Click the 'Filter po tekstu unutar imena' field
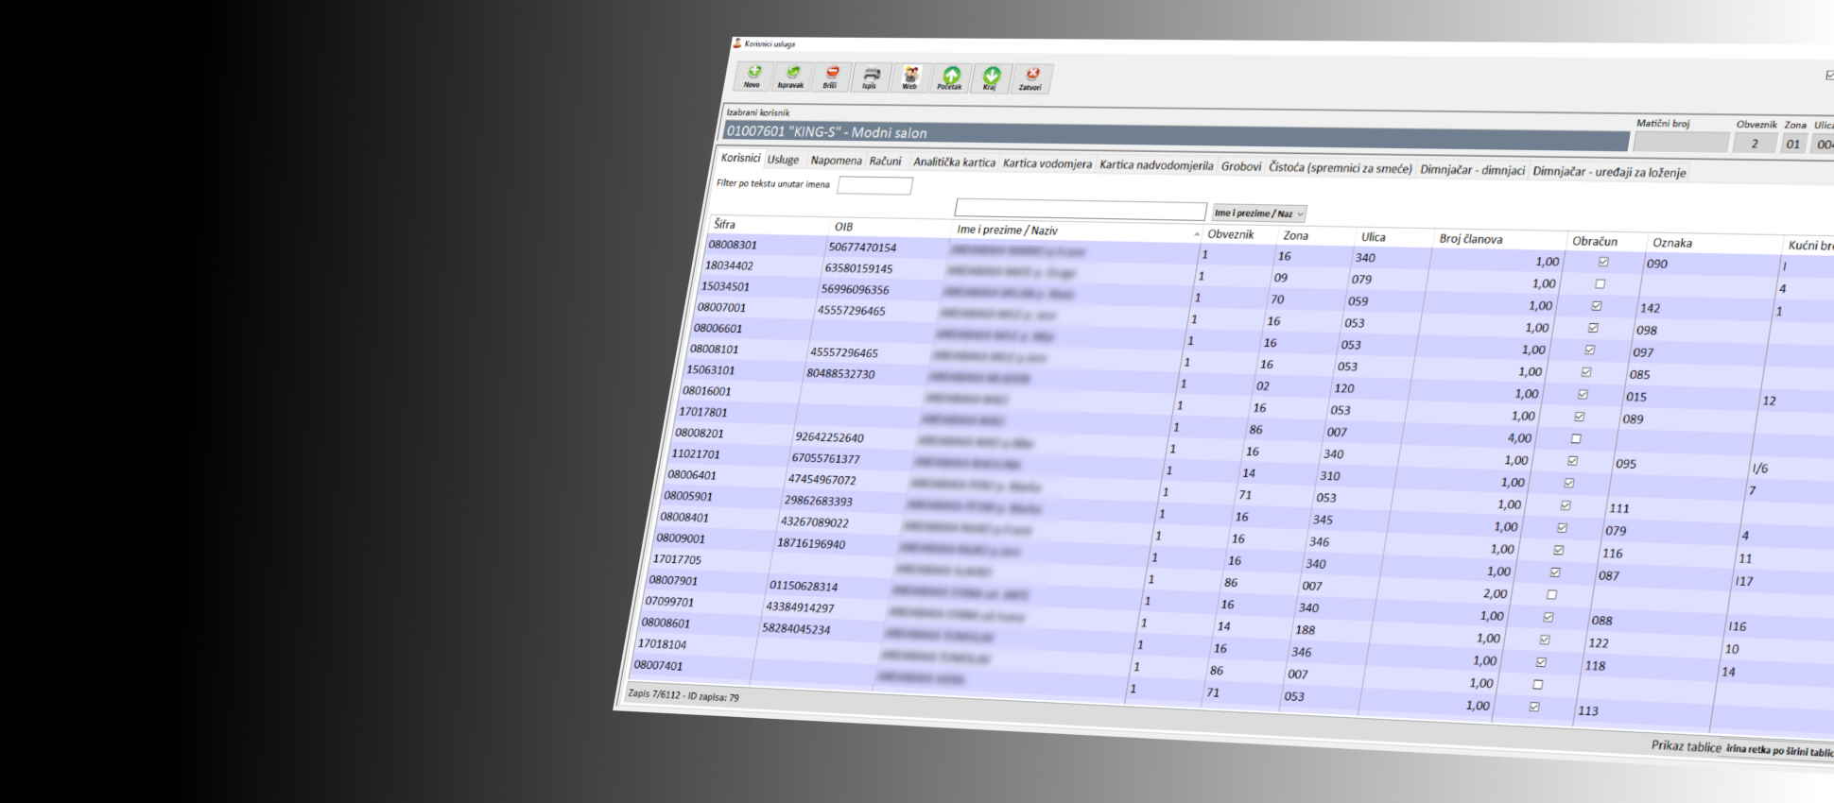This screenshot has height=803, width=1834. point(874,186)
